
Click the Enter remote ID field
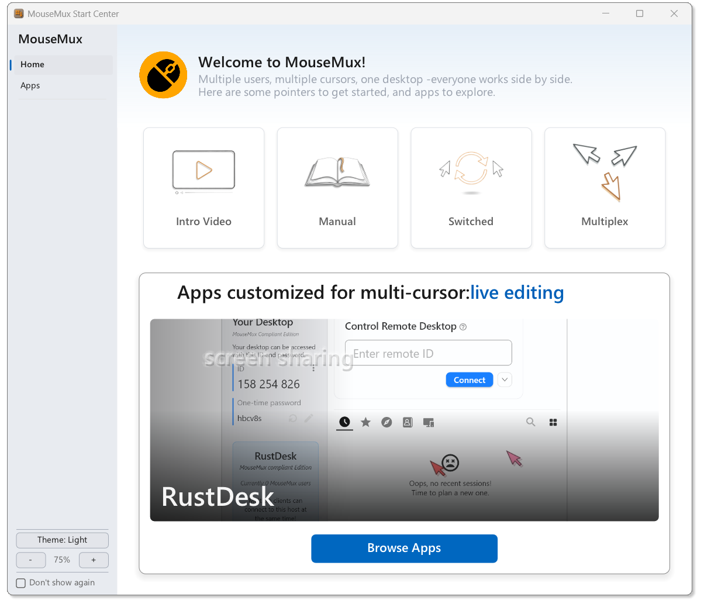coord(429,353)
